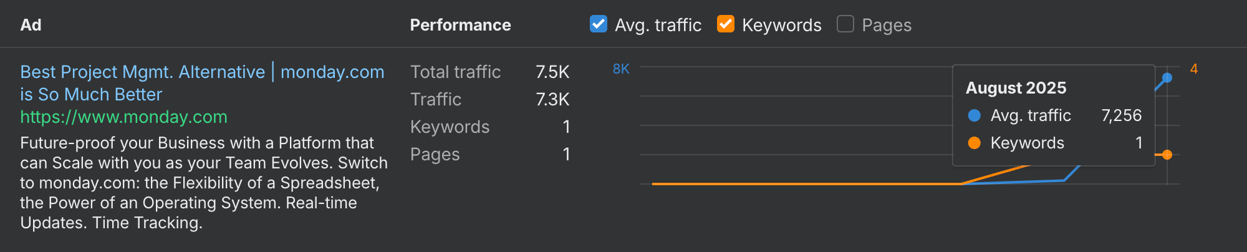Click the 8K left axis label

(x=621, y=69)
